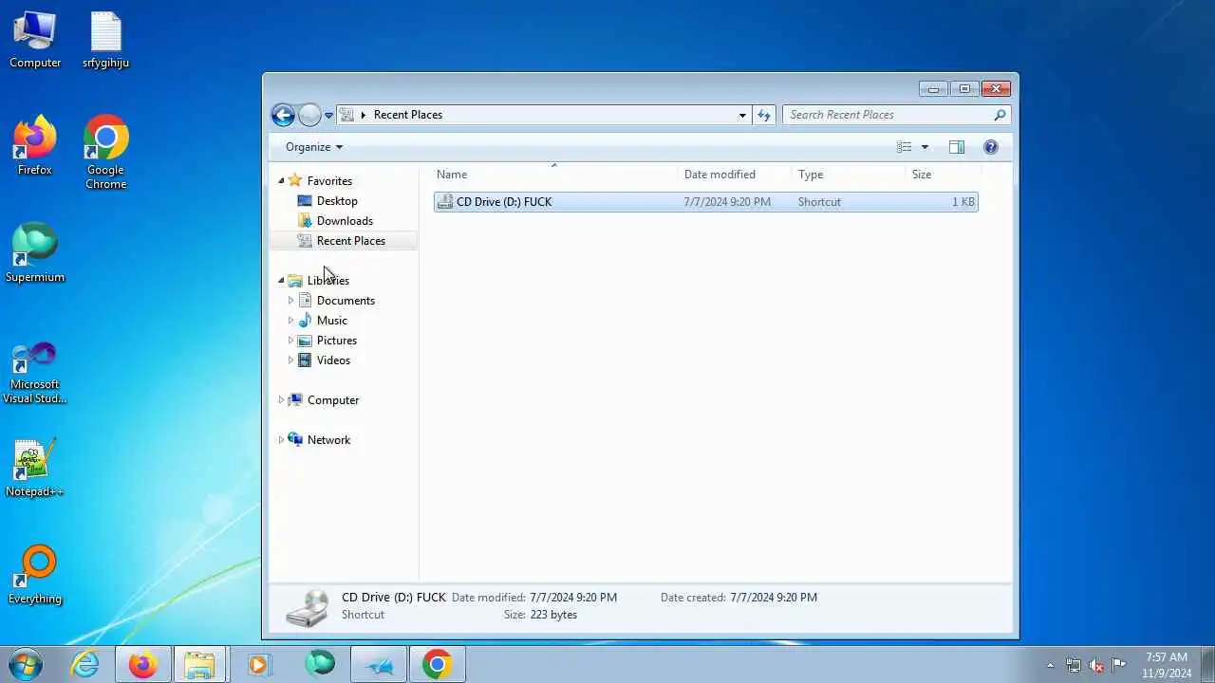Open Supermium from the taskbar
This screenshot has height=683, width=1215.
coord(320,664)
